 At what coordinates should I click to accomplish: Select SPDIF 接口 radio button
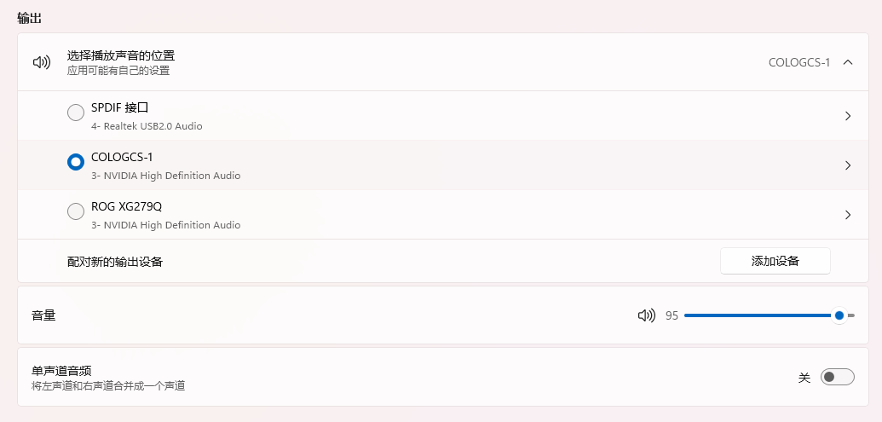tap(76, 113)
